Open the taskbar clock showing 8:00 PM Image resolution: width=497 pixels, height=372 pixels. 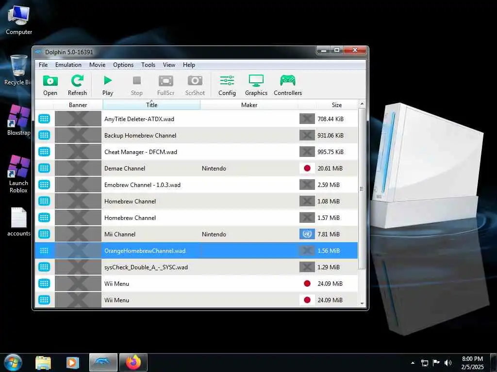coord(472,363)
